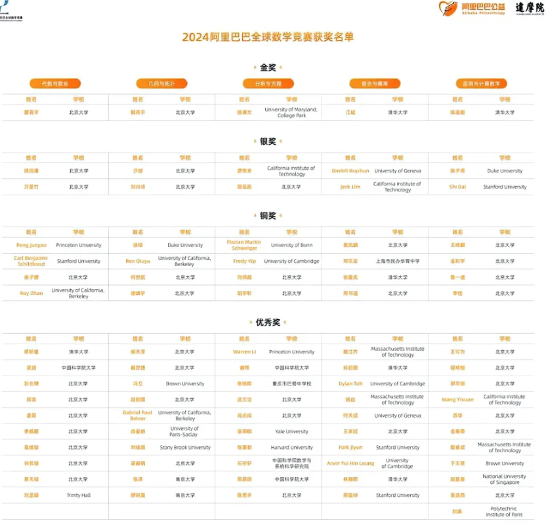This screenshot has width=546, height=529.
Task: Click Stanford University beside Park Jiyun
Action: [x=398, y=448]
